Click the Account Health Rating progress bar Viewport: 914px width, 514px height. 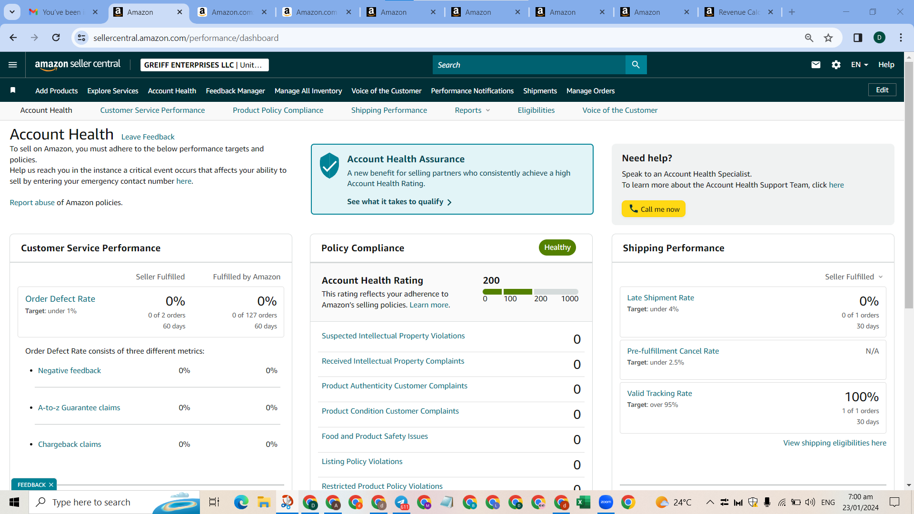click(530, 291)
